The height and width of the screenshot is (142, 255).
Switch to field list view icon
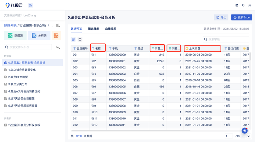(x=80, y=39)
